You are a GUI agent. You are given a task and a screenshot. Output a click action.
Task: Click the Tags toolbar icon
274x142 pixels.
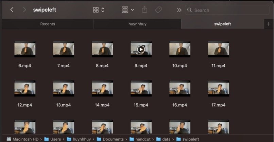pyautogui.click(x=158, y=10)
